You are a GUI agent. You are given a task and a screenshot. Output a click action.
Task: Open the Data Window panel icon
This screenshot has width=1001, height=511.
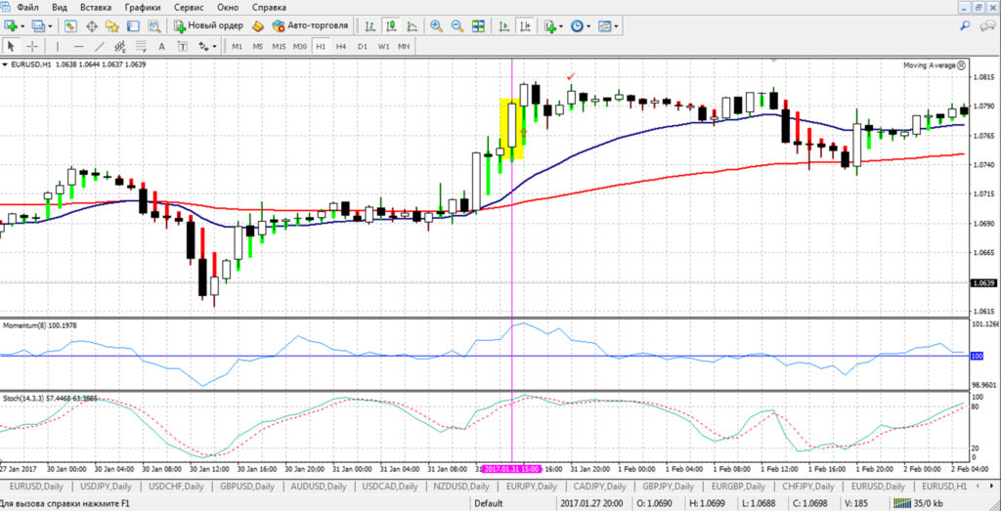[x=91, y=26]
